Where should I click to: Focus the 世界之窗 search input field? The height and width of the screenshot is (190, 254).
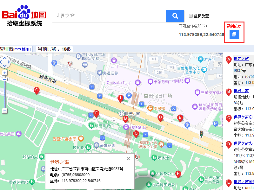click(109, 16)
